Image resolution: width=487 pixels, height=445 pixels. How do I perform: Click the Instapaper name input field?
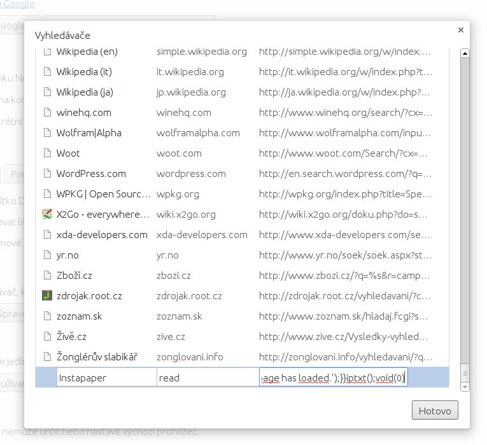pyautogui.click(x=107, y=378)
